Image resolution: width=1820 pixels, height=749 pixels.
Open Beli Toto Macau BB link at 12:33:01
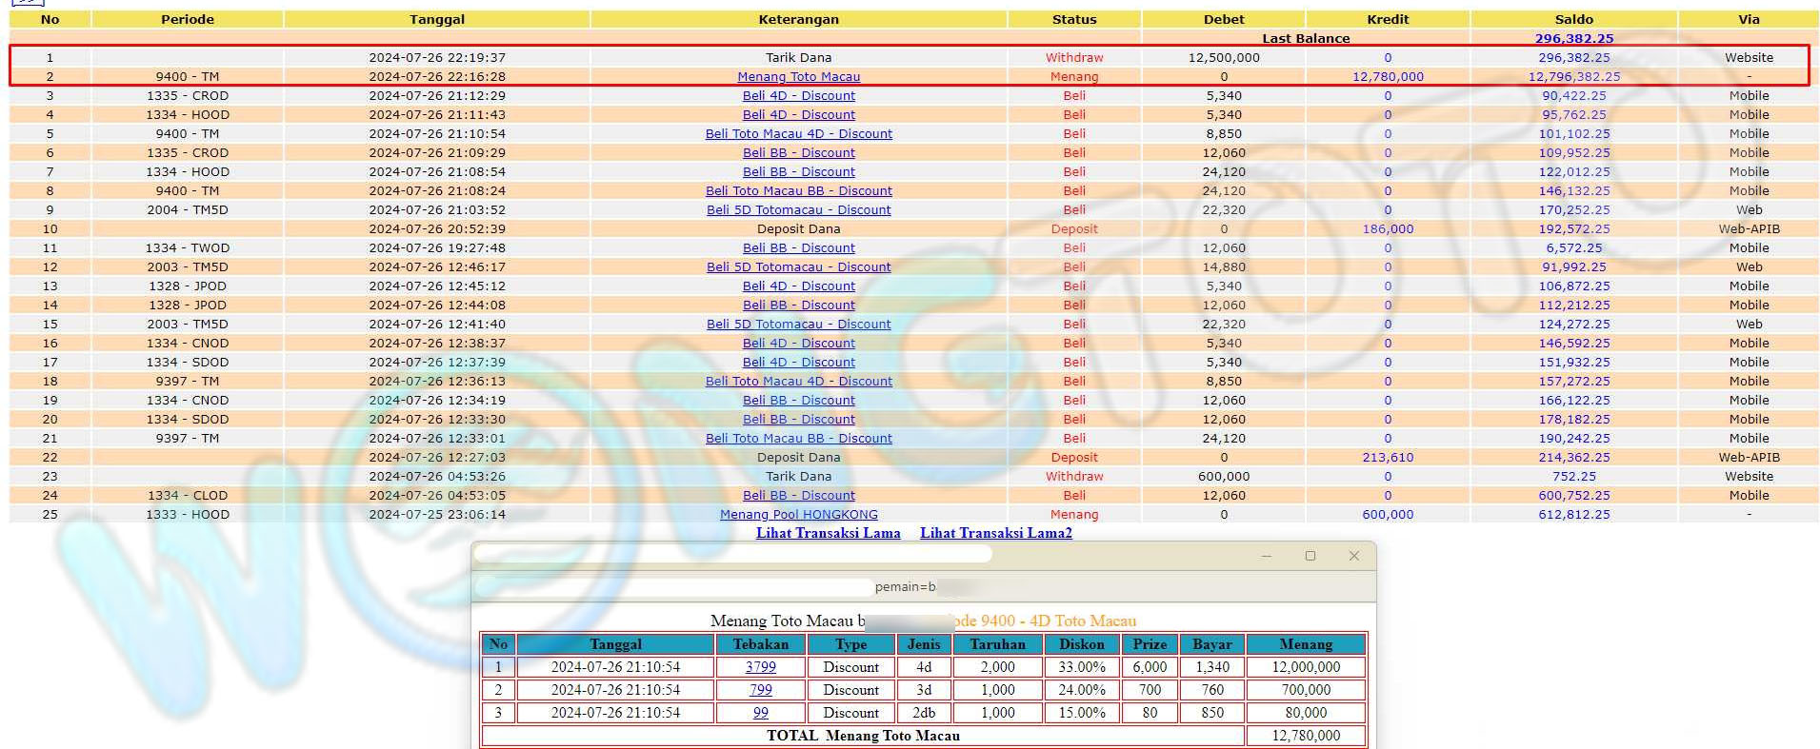(x=798, y=439)
